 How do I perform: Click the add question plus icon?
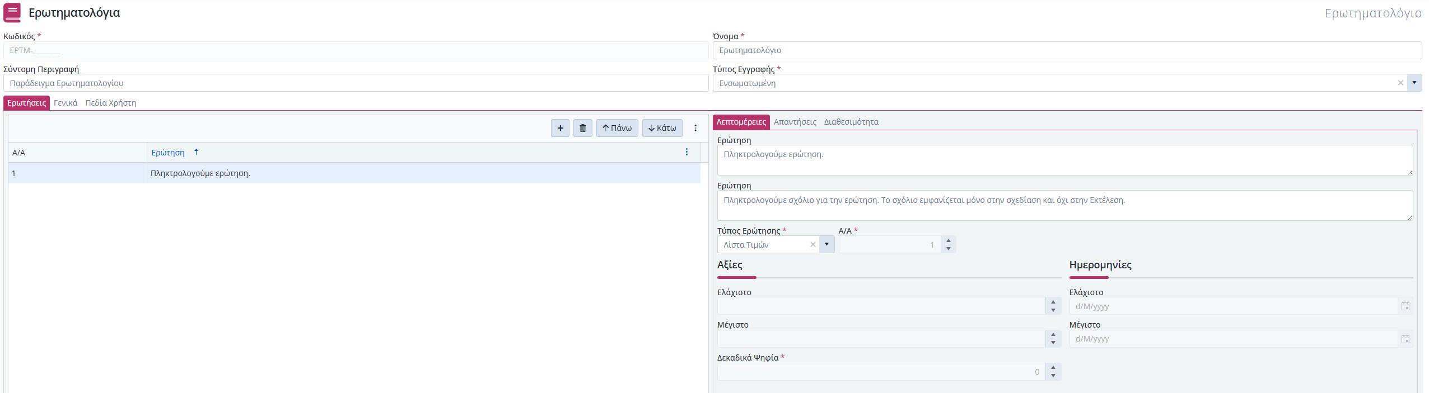pos(560,128)
